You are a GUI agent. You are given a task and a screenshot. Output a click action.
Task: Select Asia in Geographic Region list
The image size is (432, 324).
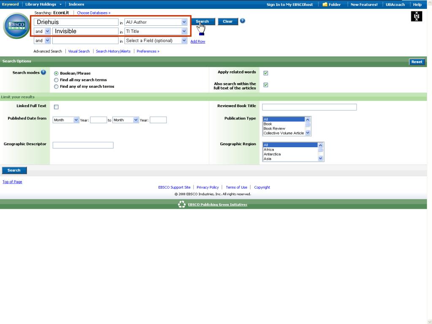coord(290,159)
